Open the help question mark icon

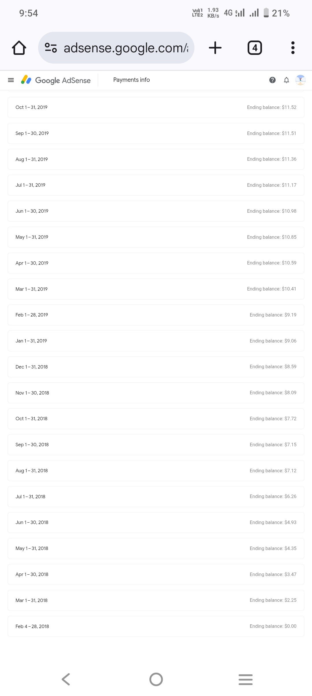(272, 80)
